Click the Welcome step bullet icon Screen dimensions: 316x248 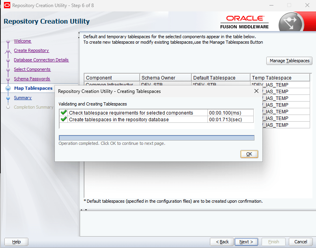8,41
